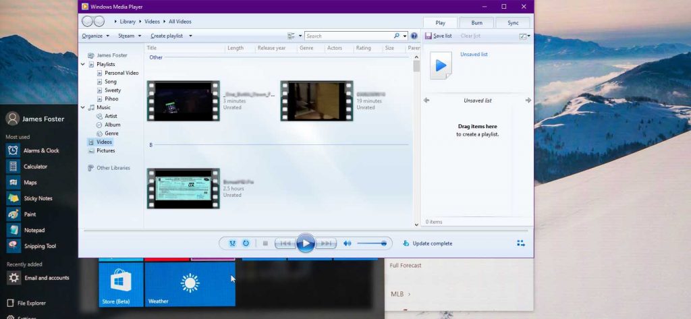Open the Organize dropdown menu
Screen dimensions: 691x319
click(x=95, y=36)
